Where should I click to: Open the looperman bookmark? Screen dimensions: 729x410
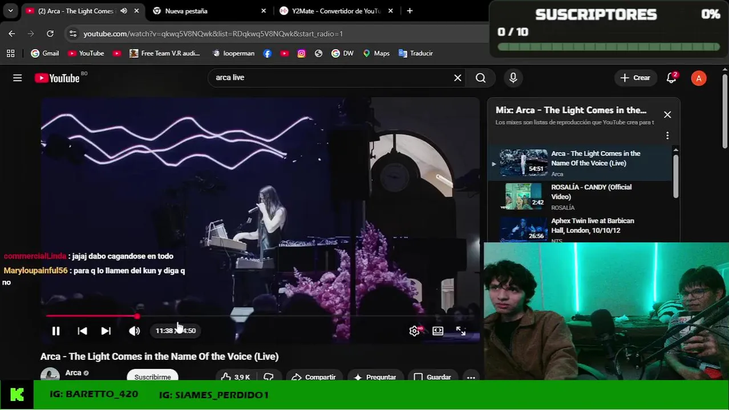tap(233, 53)
